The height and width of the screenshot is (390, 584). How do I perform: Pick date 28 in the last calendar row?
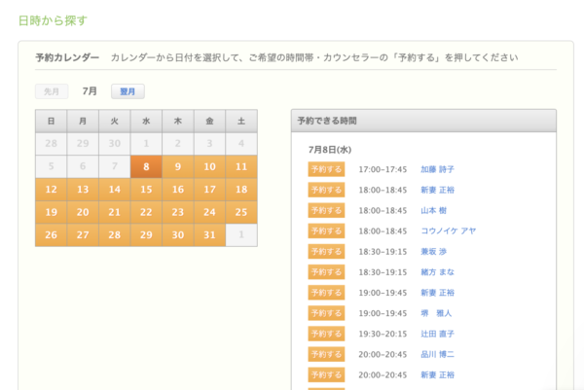tap(114, 234)
